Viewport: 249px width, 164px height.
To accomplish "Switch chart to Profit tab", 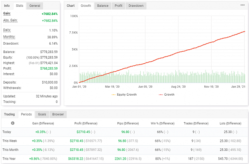I will tap(118, 6).
